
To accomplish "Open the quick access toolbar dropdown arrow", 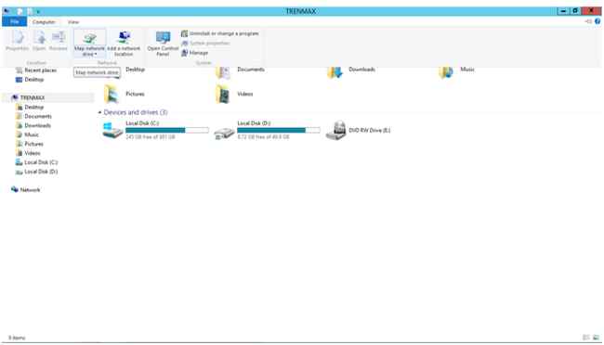I will 38,11.
